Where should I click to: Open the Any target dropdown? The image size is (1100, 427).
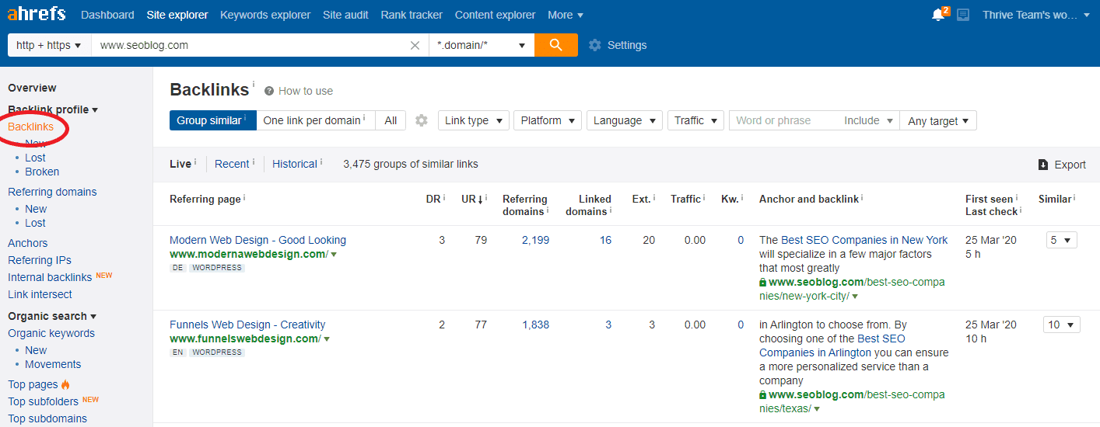coord(938,120)
